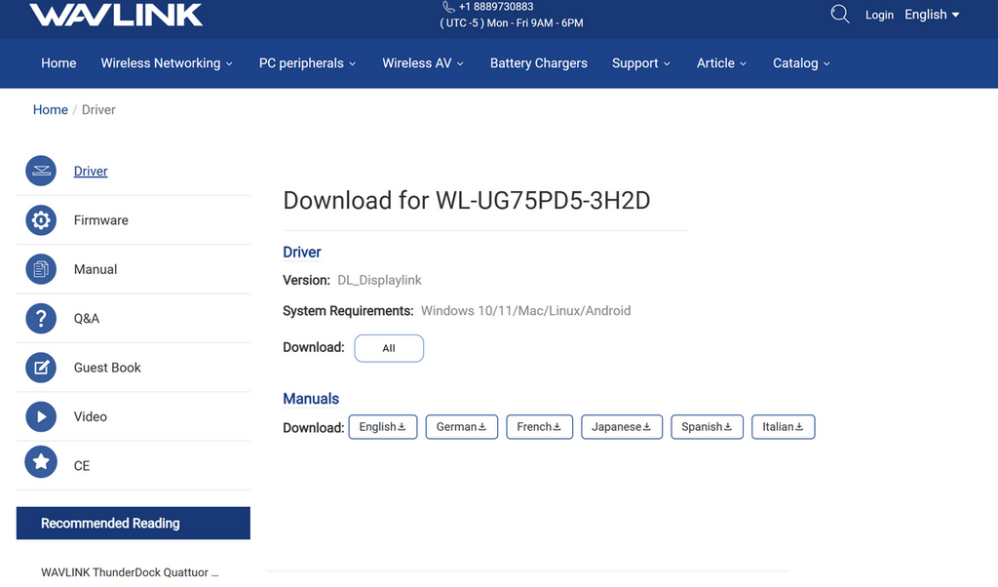
Task: Click the All driver download button
Action: (x=389, y=348)
